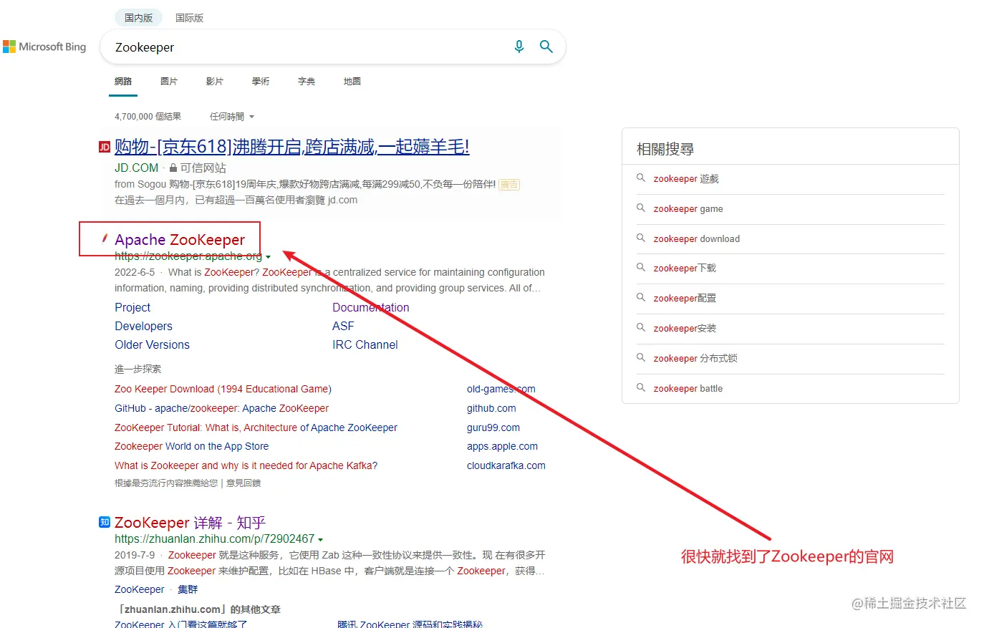This screenshot has width=984, height=628.
Task: Click the 4,700,000 個結果 count text
Action: coord(148,116)
